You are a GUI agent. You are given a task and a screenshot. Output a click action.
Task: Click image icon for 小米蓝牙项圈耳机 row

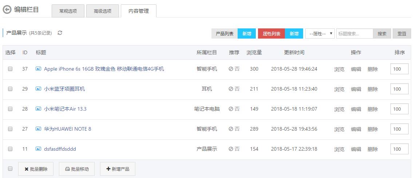[x=38, y=89]
